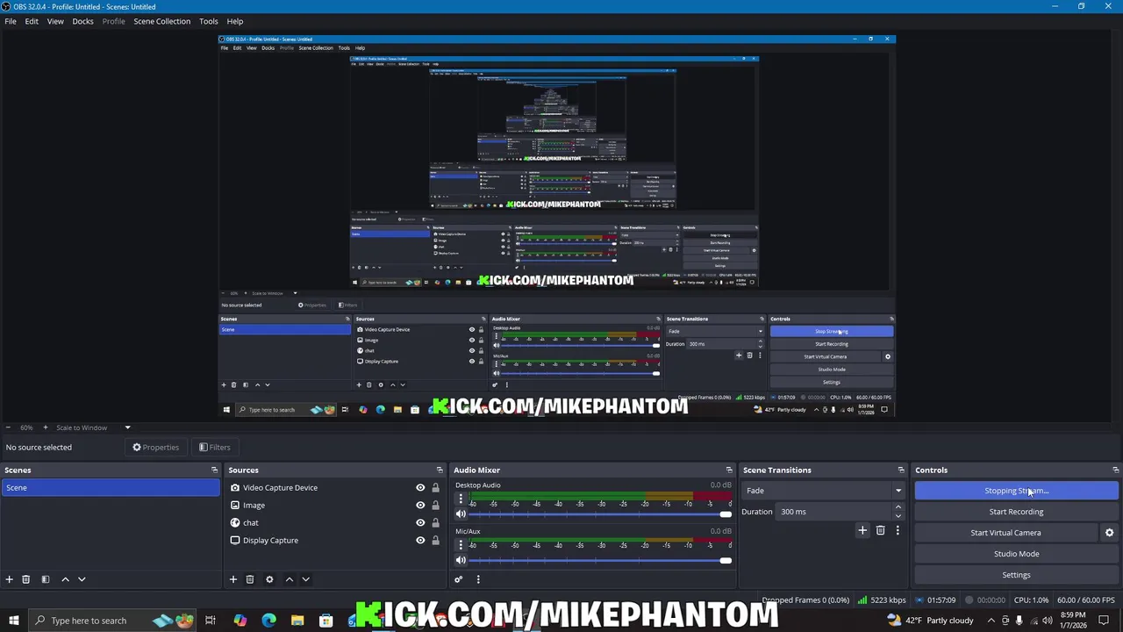Open the Scene Collection menu

tap(161, 21)
